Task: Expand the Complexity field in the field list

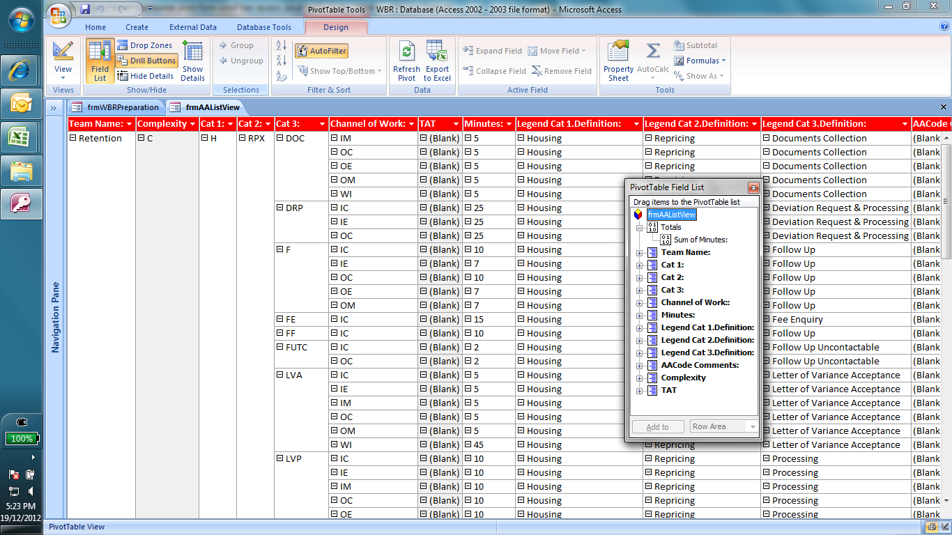Action: tap(640, 378)
